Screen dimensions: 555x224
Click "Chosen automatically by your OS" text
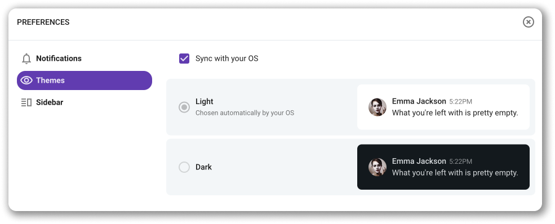point(245,113)
